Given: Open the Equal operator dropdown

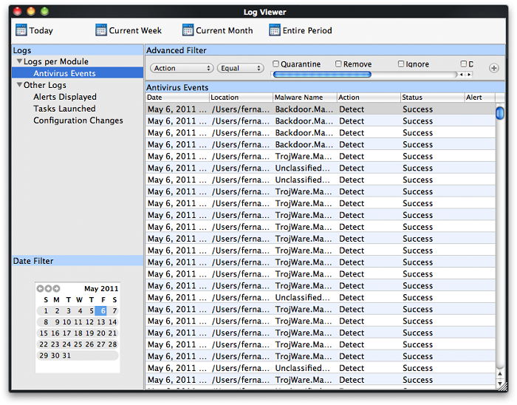Looking at the screenshot, I should pos(240,68).
